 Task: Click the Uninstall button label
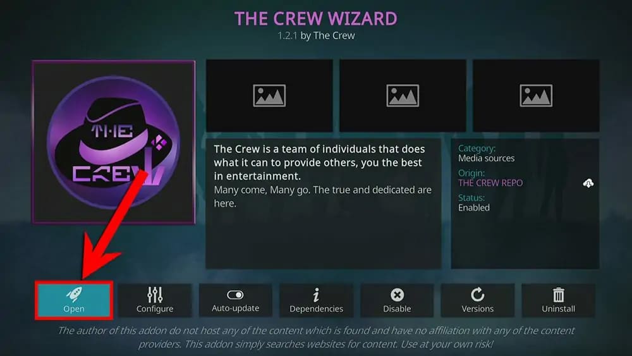(x=558, y=309)
